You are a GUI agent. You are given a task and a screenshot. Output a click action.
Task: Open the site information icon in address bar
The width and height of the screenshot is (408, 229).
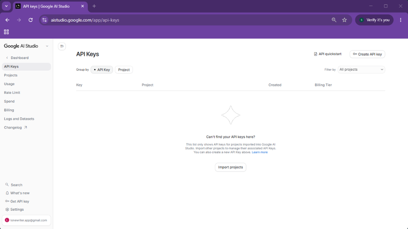point(44,20)
